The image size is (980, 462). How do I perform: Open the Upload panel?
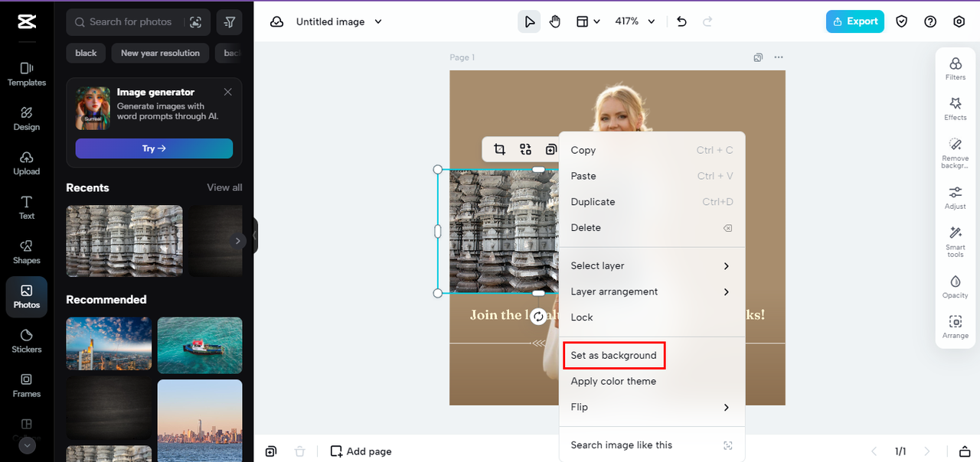pos(26,164)
